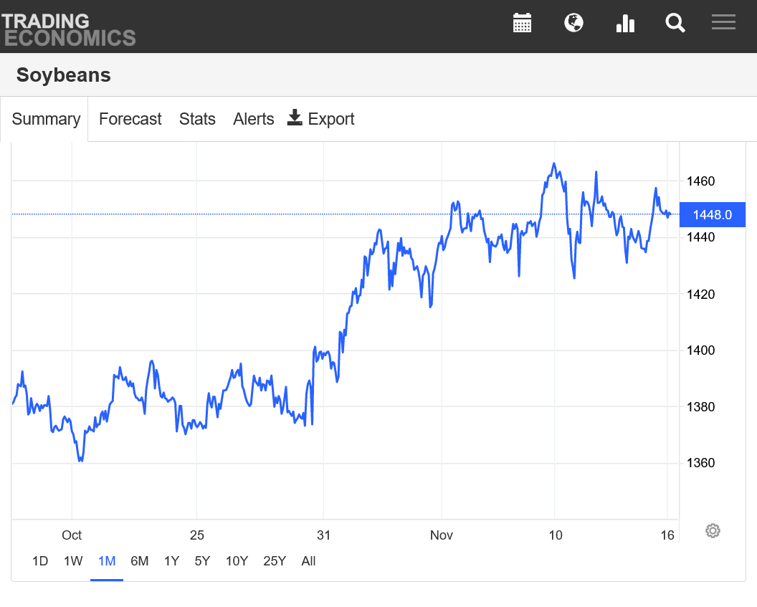Click the 1380 y-axis label
The height and width of the screenshot is (607, 757).
[700, 407]
